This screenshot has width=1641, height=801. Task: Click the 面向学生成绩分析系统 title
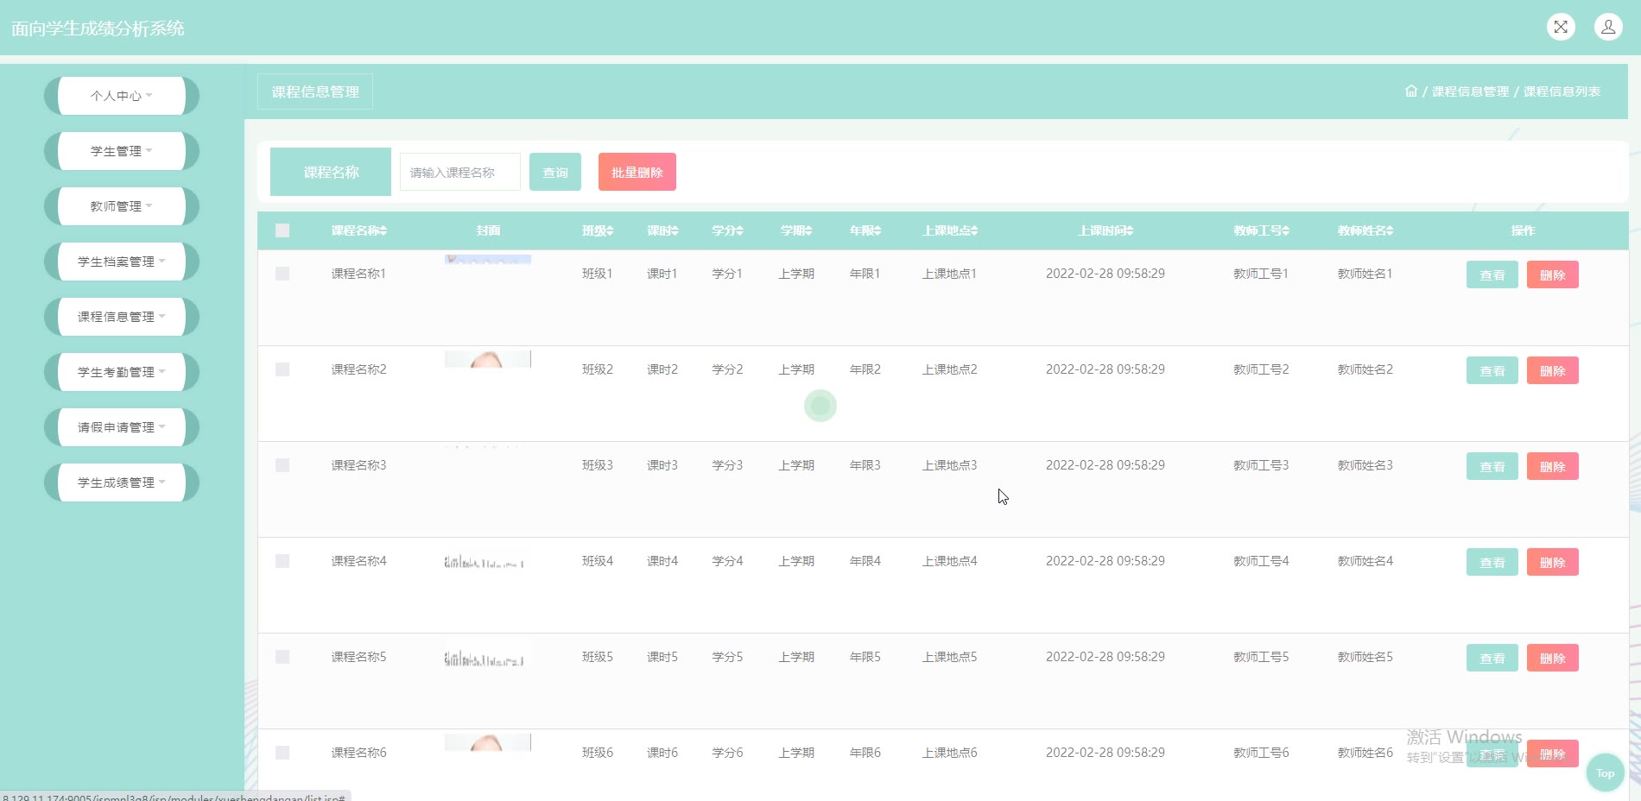click(x=98, y=28)
